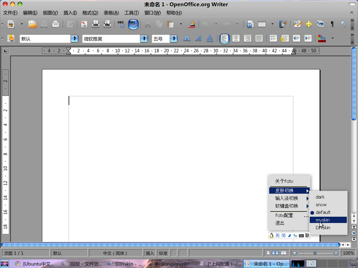Toggle Italic formatting
This screenshot has height=268, width=358.
pos(199,38)
